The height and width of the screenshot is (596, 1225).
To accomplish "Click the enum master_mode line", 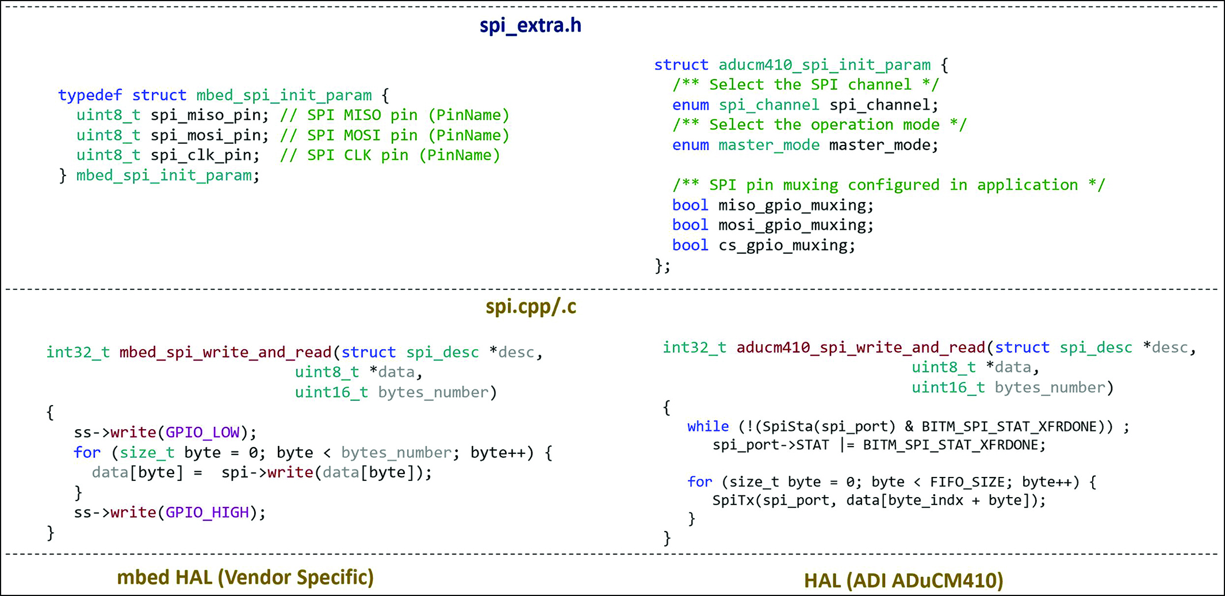I will [x=805, y=145].
